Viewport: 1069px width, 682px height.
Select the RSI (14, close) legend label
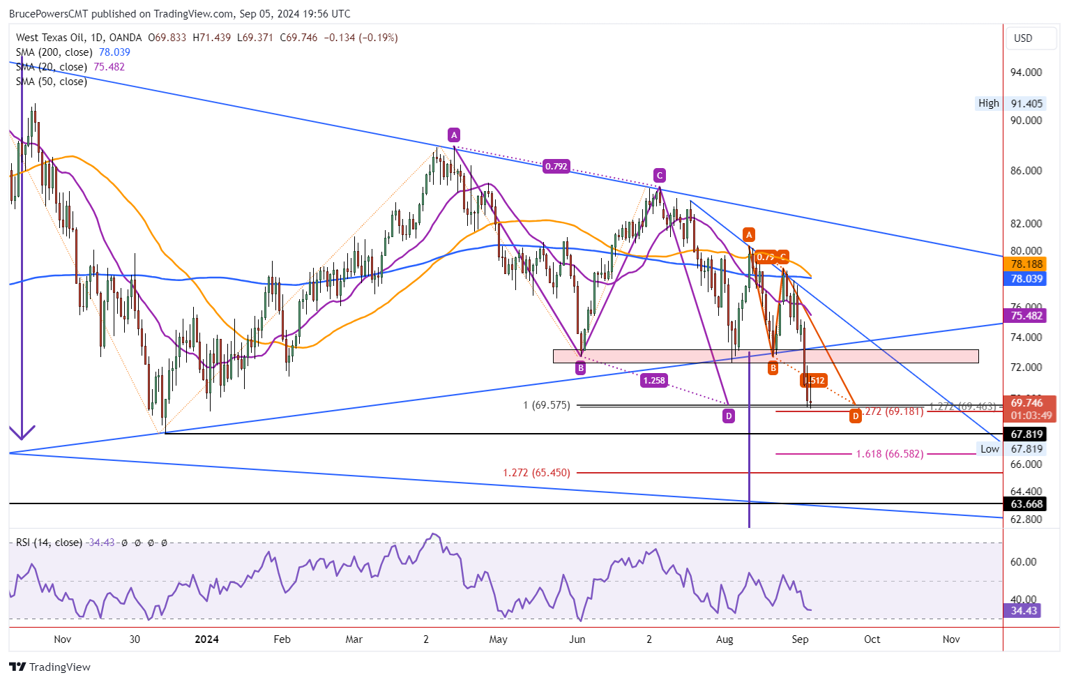coord(49,543)
